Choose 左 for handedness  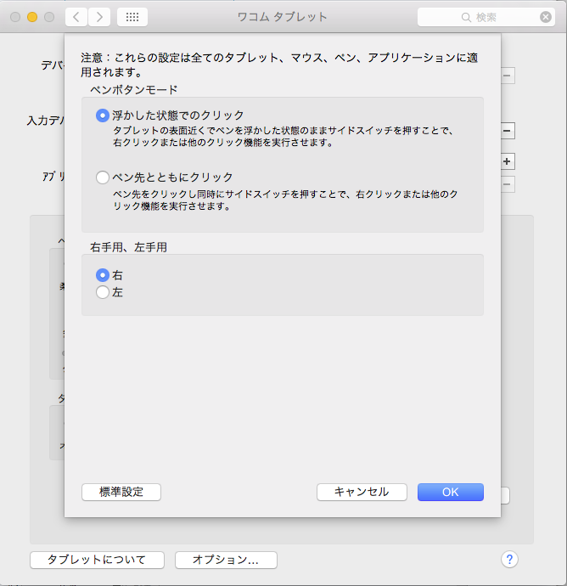(x=103, y=292)
